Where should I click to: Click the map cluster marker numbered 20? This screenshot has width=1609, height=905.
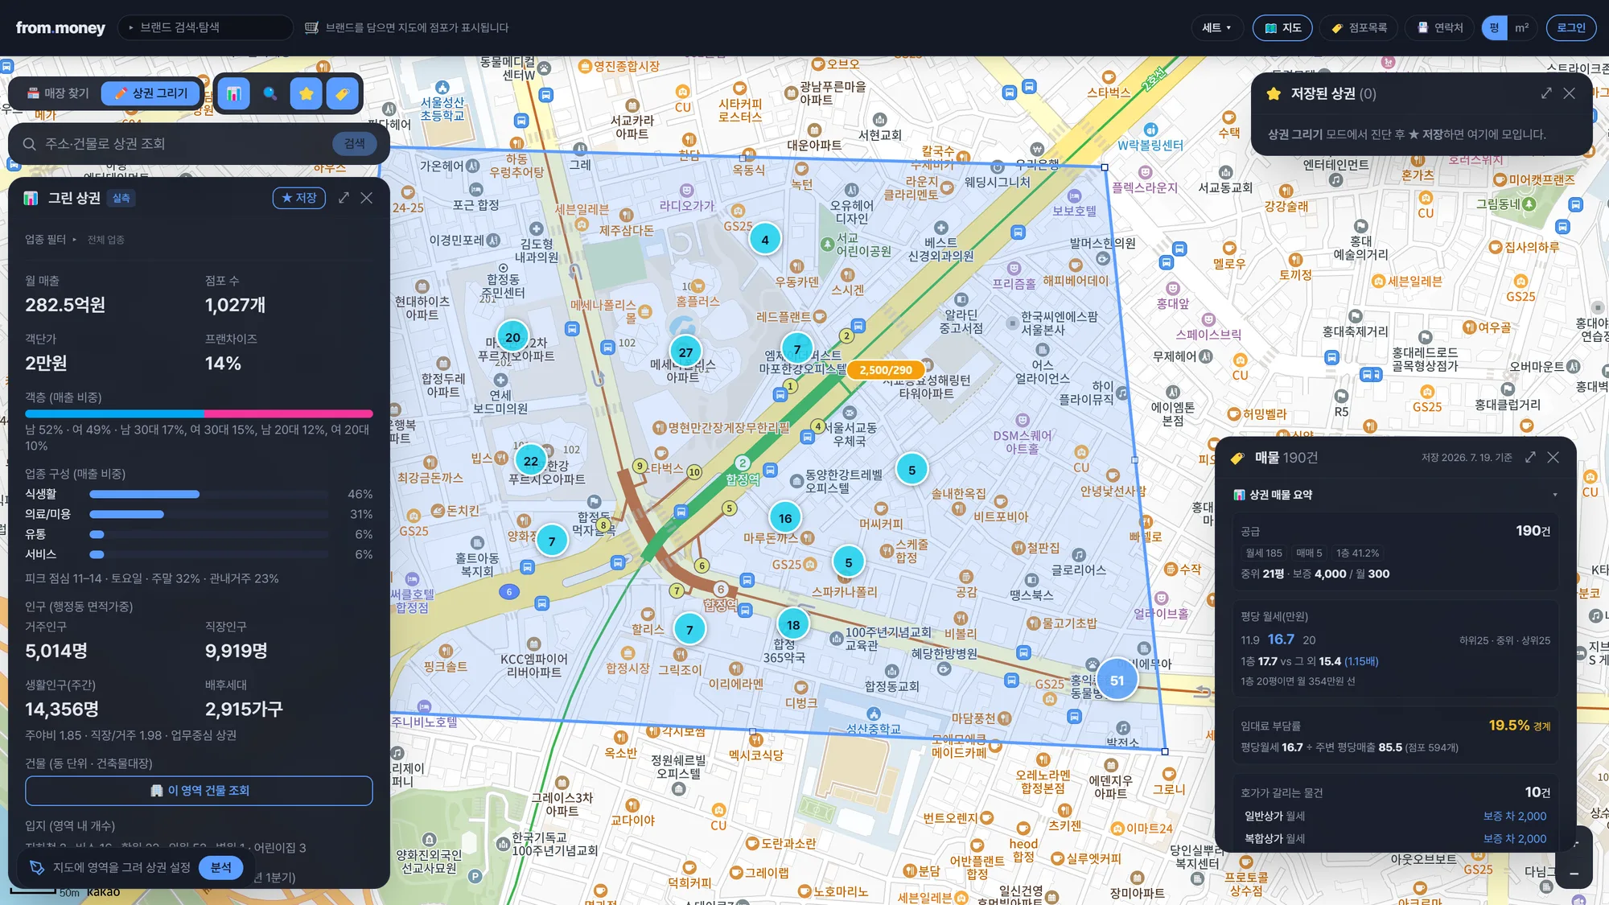pos(512,338)
